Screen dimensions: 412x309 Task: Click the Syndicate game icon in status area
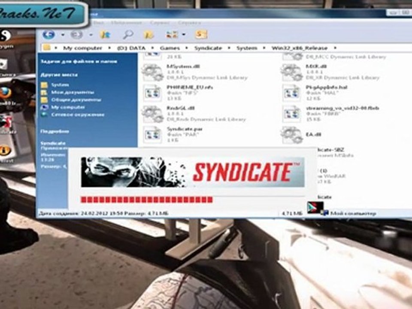315,207
